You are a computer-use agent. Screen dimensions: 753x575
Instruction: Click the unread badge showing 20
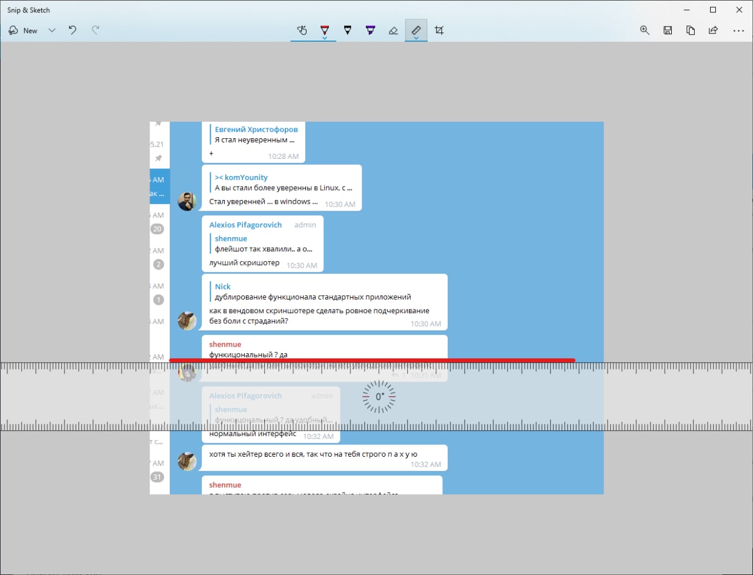[x=157, y=229]
